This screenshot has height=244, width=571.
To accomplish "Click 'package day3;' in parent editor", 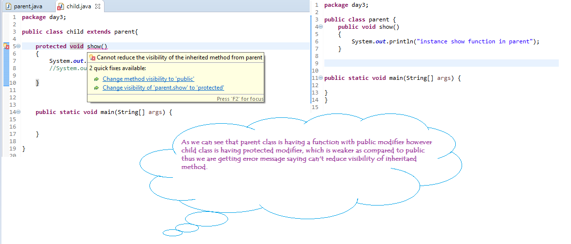I will coord(346,5).
